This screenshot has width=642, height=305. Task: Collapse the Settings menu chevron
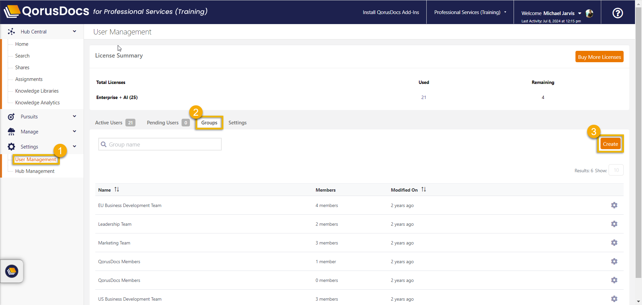75,146
